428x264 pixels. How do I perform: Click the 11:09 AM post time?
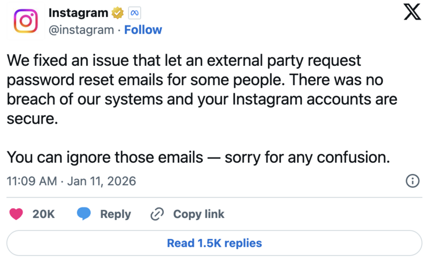coord(32,181)
